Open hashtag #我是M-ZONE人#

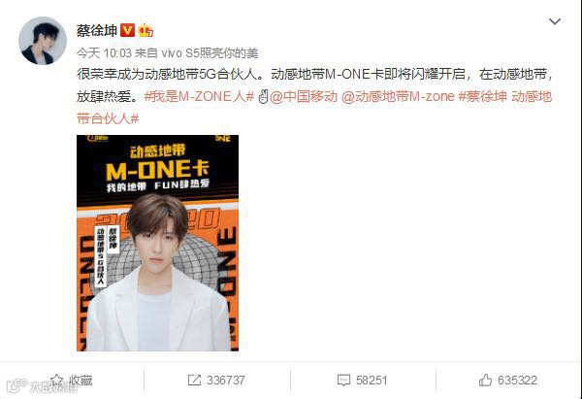click(x=199, y=96)
